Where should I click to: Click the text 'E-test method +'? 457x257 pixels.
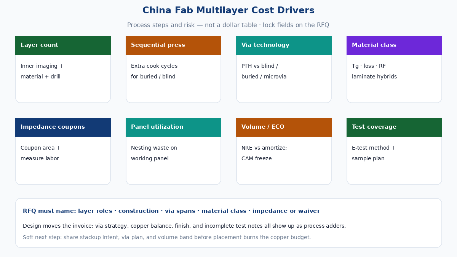374,148
